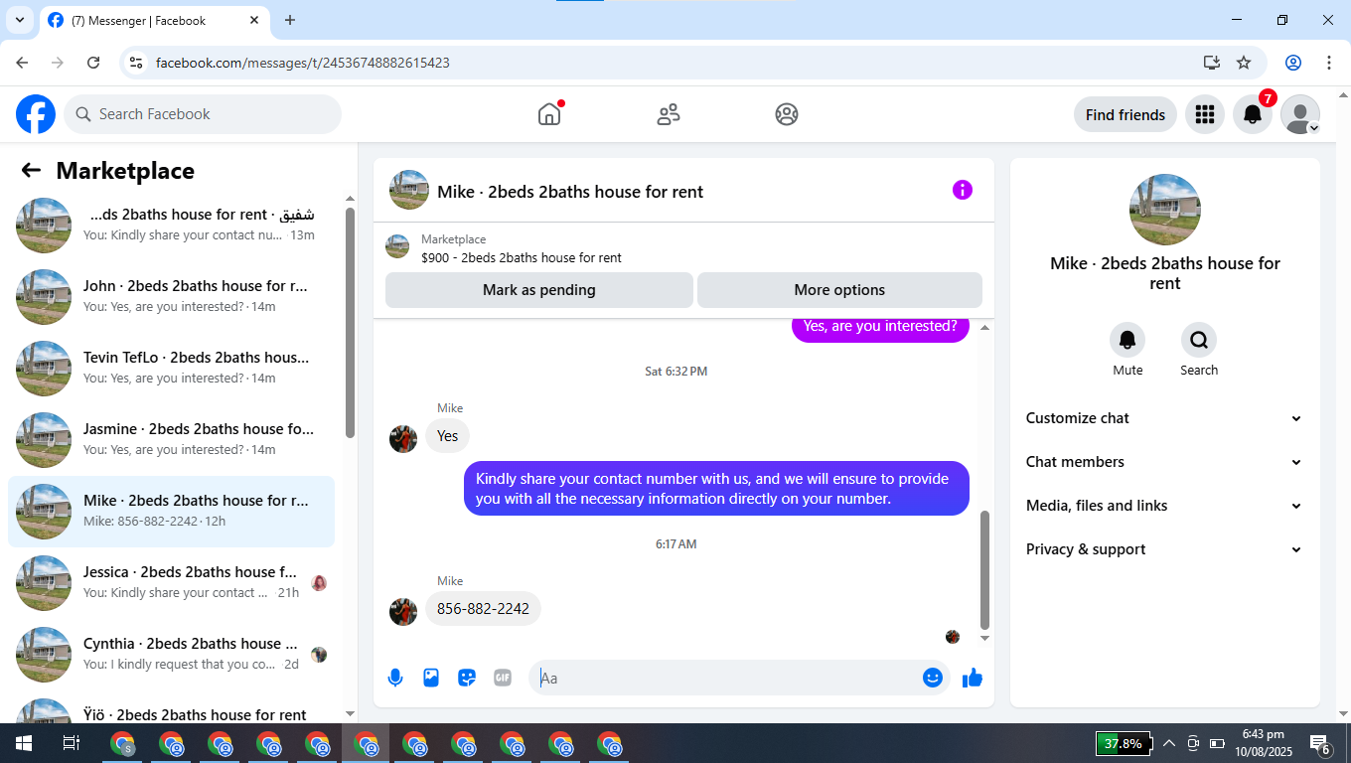This screenshot has height=763, width=1351.
Task: Click Mark as pending button
Action: click(x=539, y=290)
